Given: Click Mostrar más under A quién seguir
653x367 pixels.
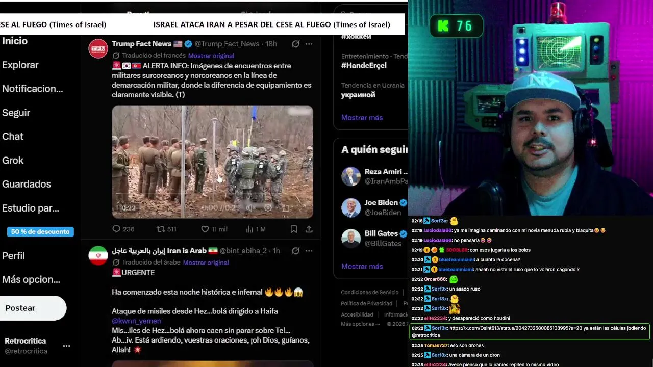Looking at the screenshot, I should pyautogui.click(x=362, y=267).
